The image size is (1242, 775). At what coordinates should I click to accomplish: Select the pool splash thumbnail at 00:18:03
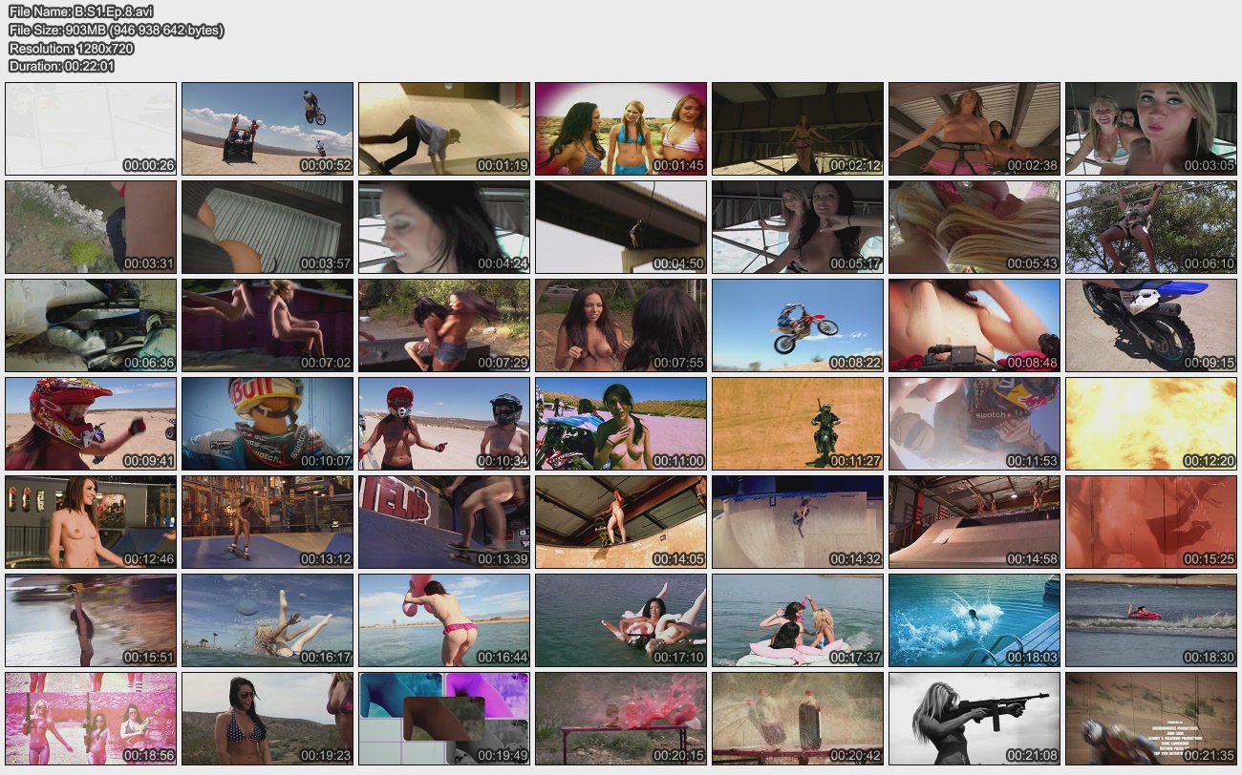coord(974,620)
